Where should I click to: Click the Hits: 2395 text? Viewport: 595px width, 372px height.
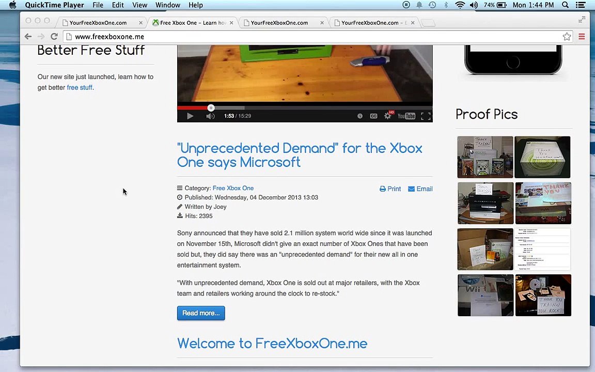(x=198, y=216)
